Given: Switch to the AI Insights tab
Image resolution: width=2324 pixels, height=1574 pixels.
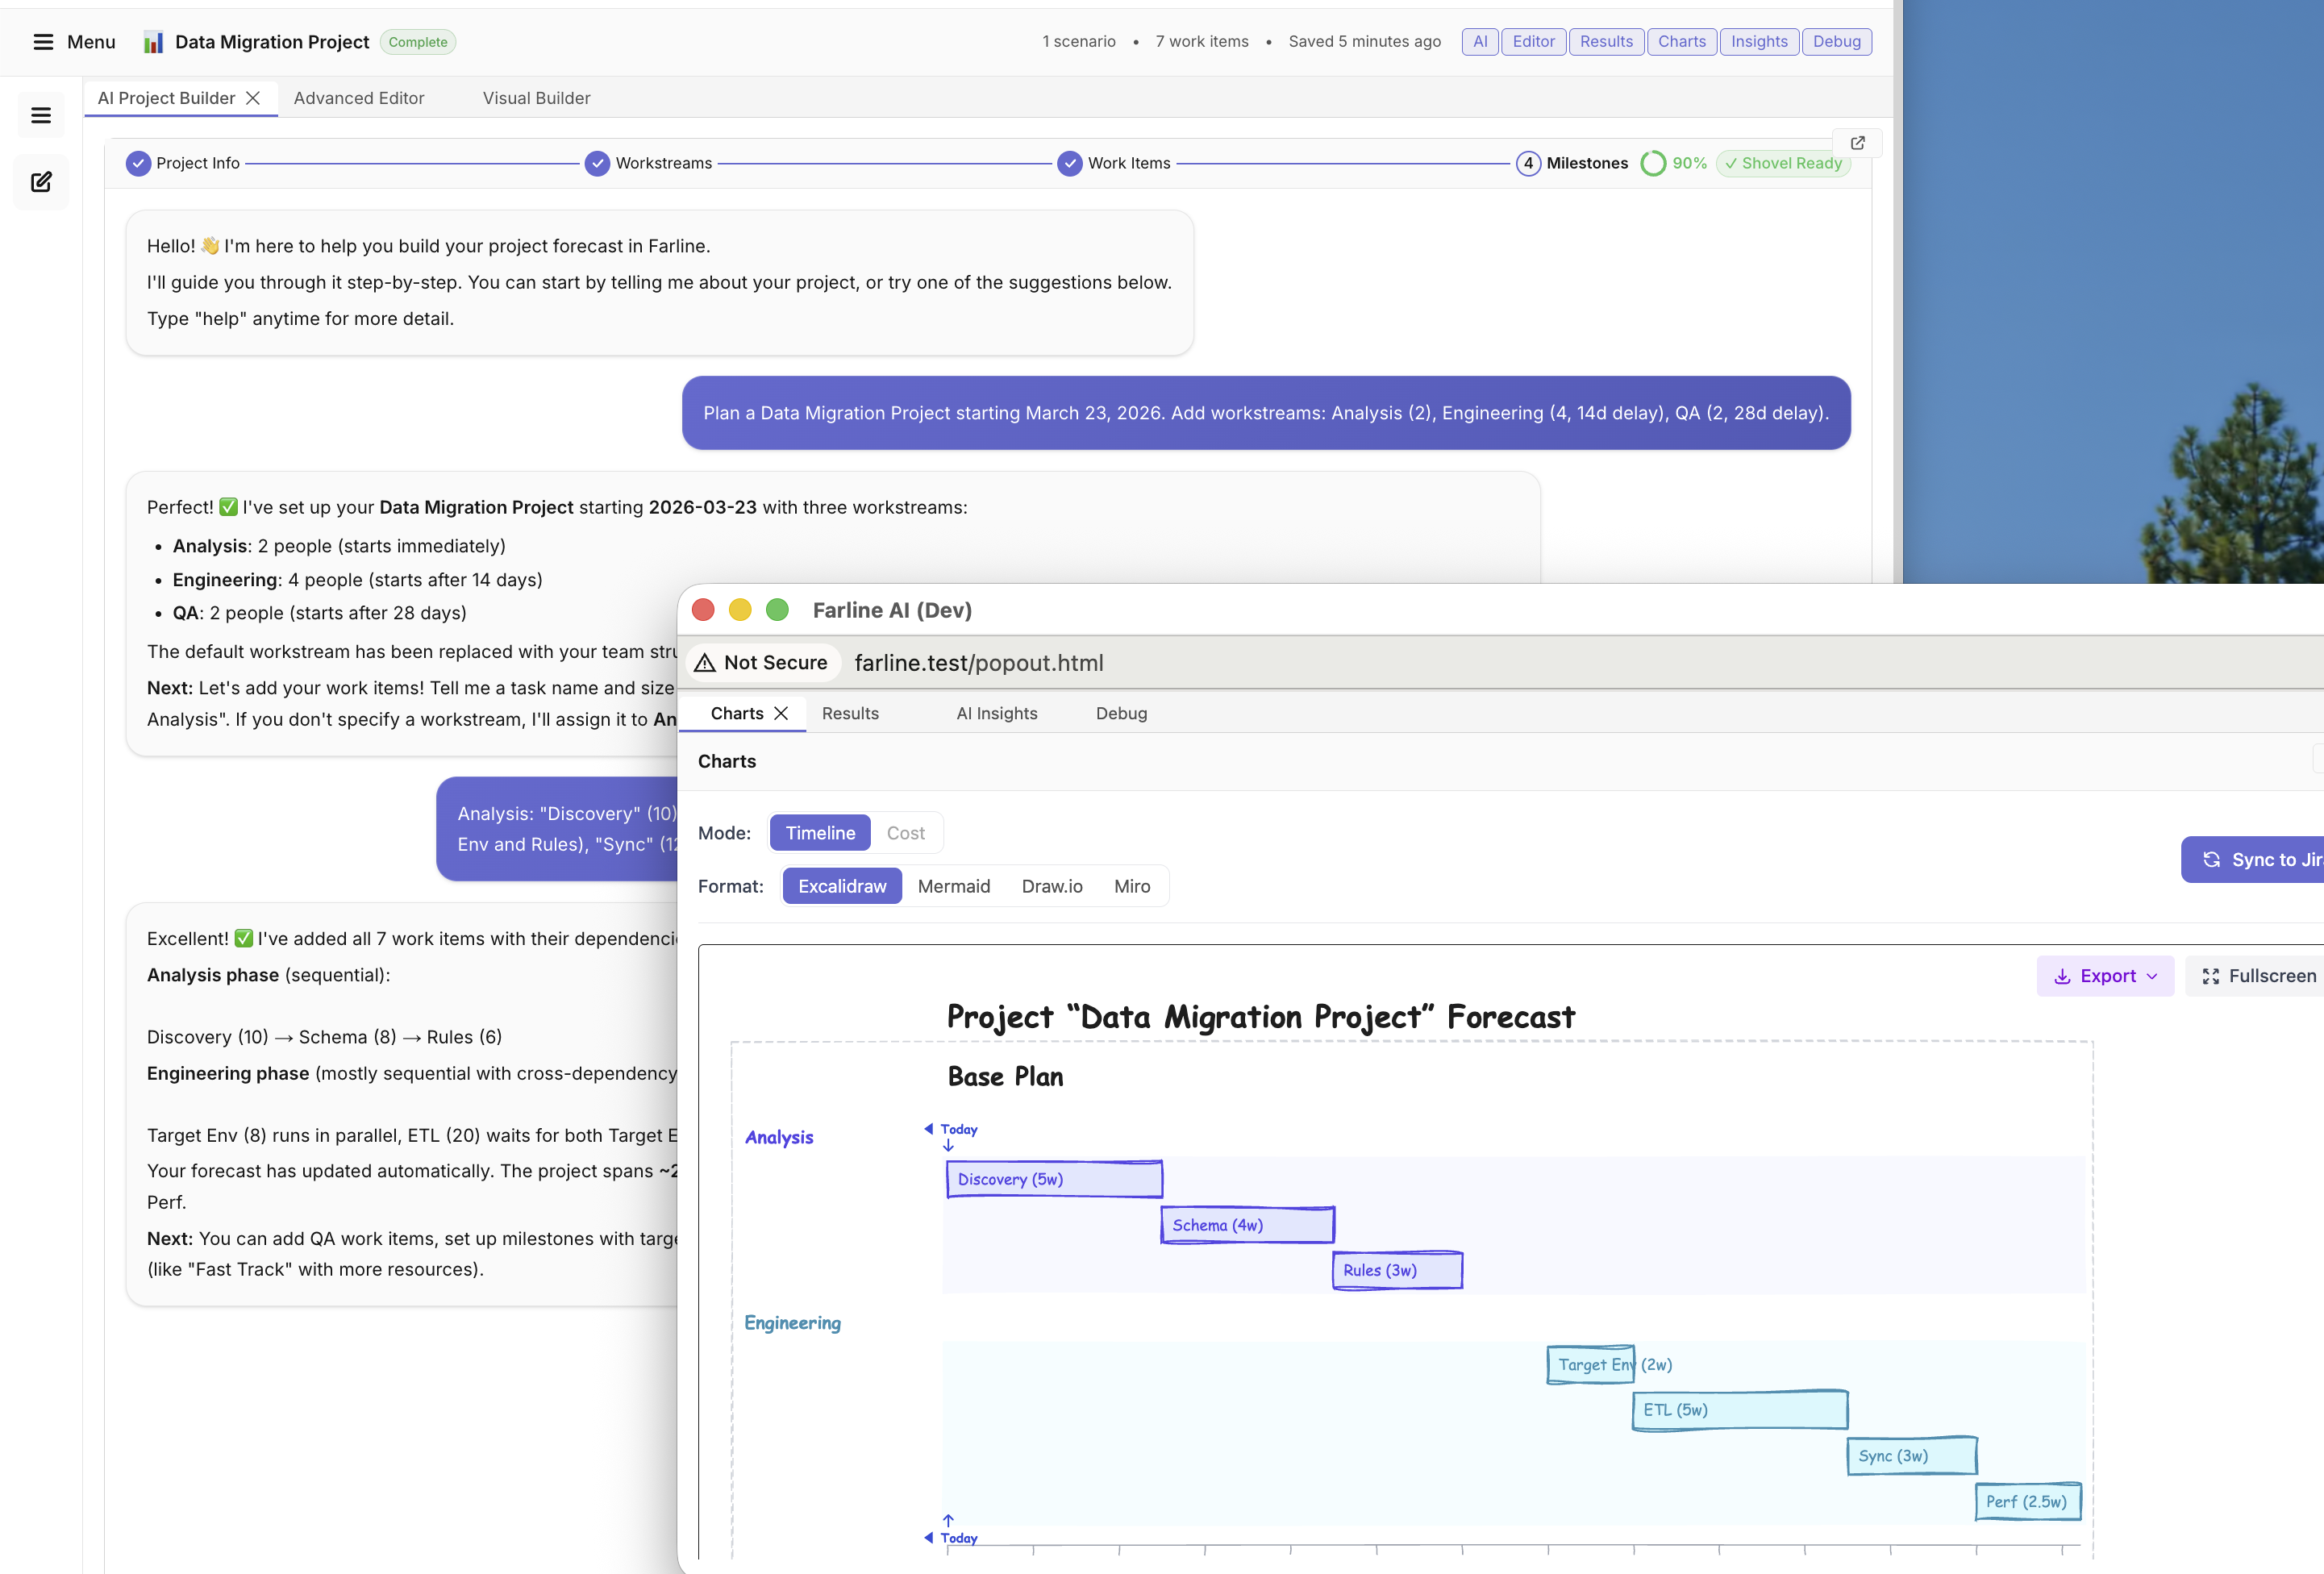Looking at the screenshot, I should 996,713.
